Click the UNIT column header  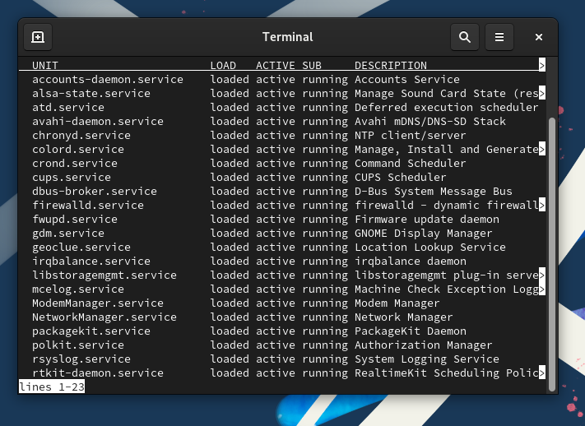[x=45, y=66]
